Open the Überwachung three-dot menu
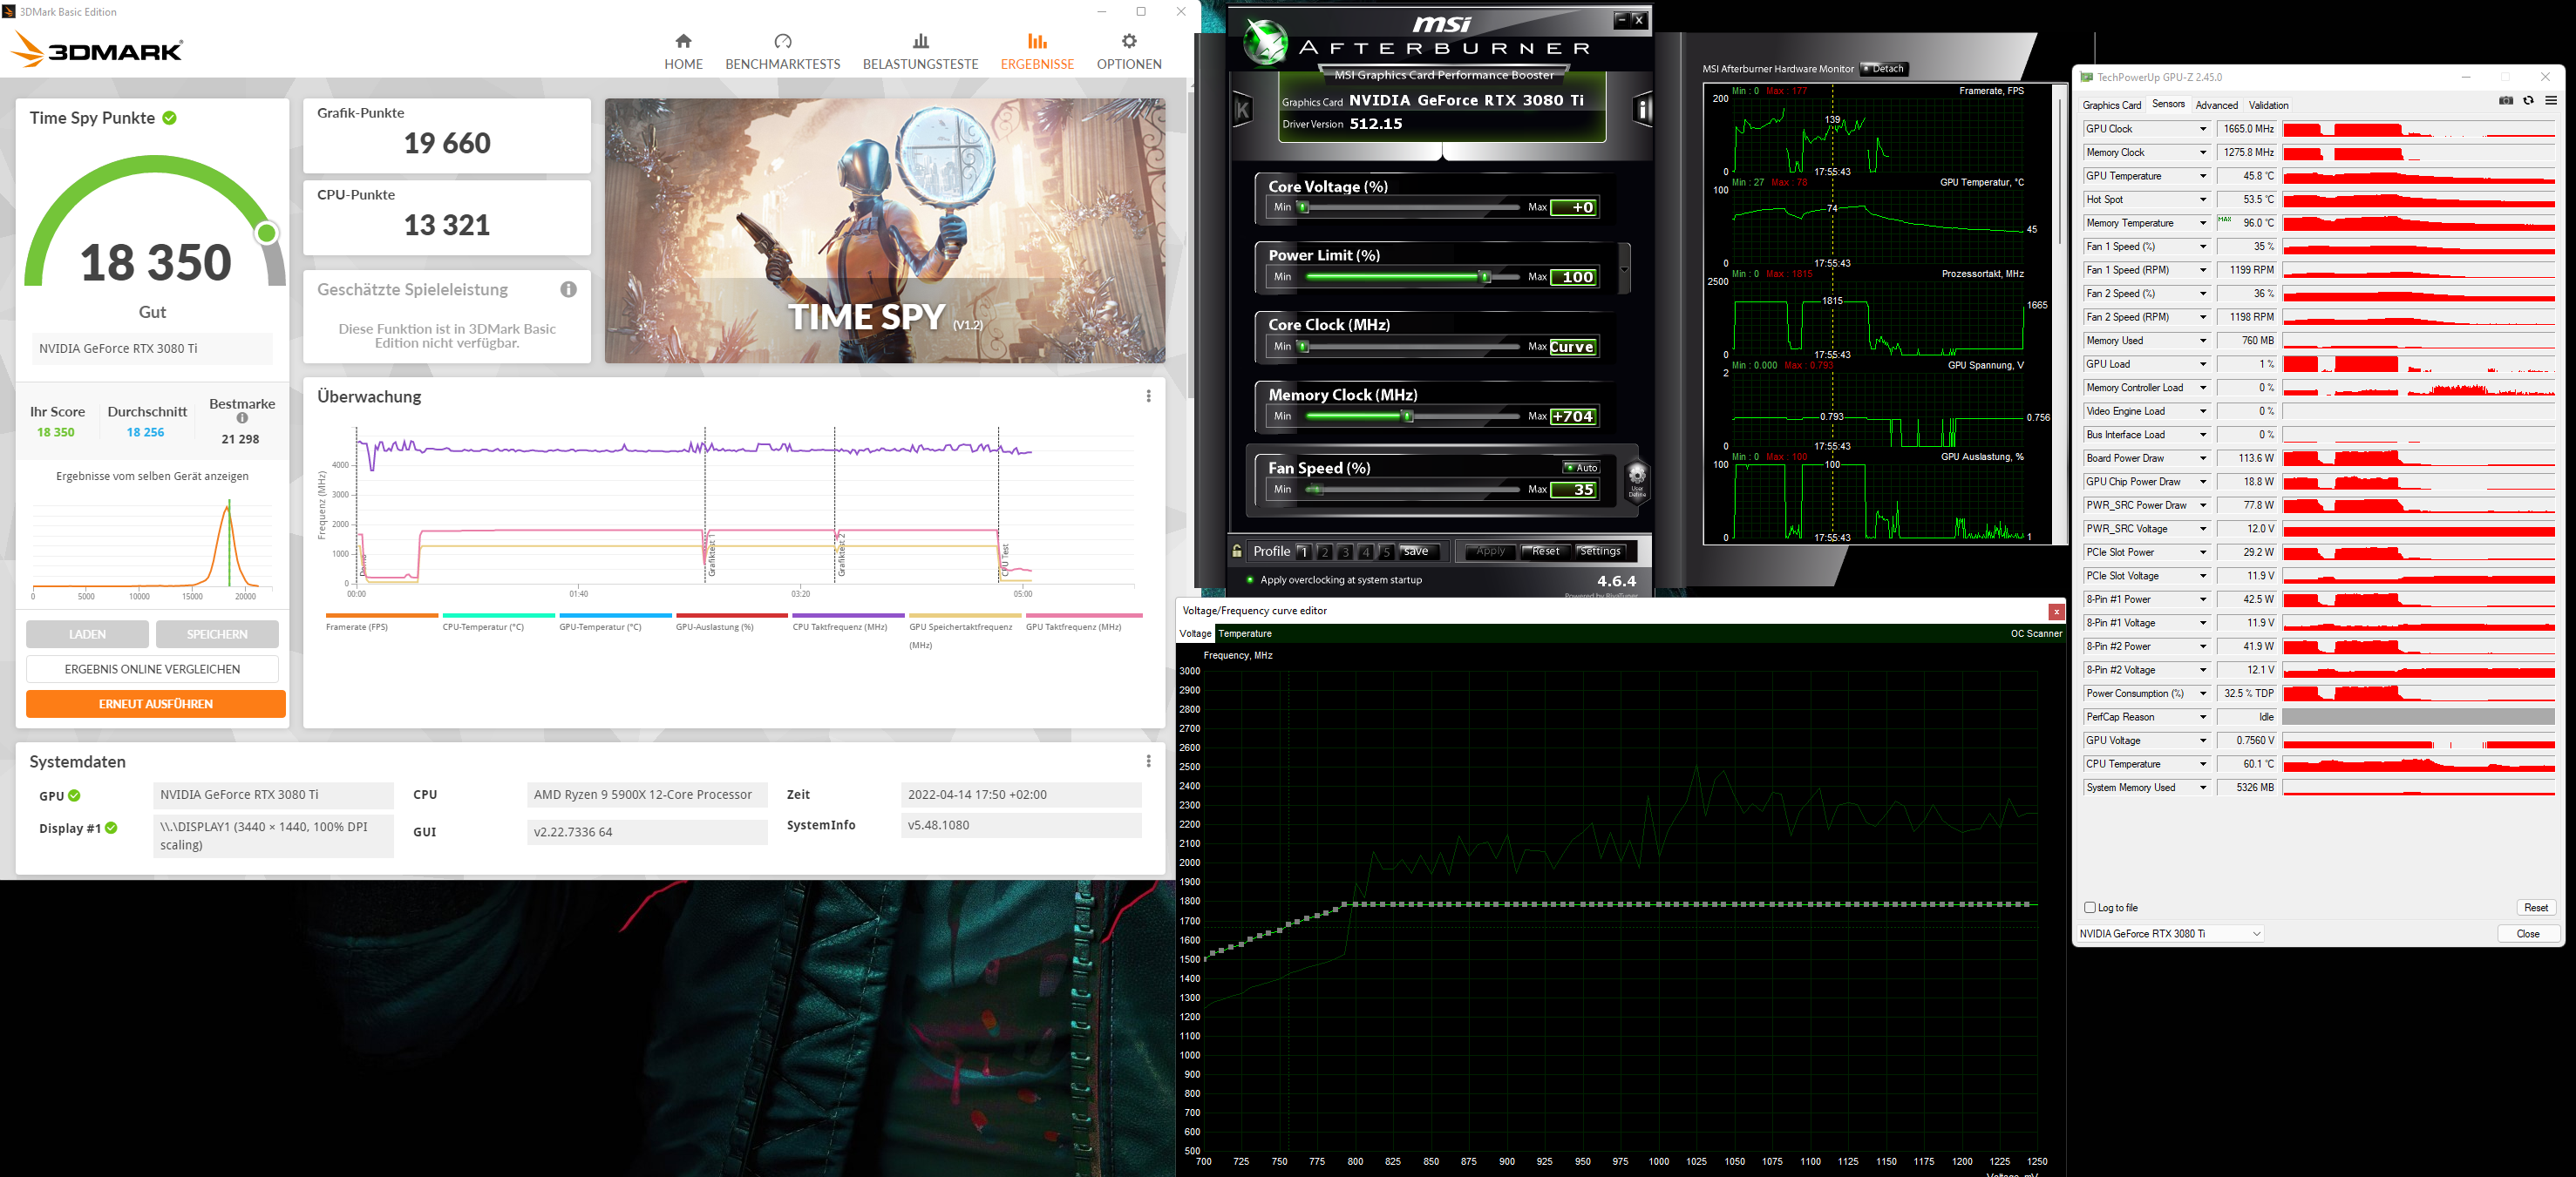Image resolution: width=2576 pixels, height=1177 pixels. click(x=1148, y=396)
